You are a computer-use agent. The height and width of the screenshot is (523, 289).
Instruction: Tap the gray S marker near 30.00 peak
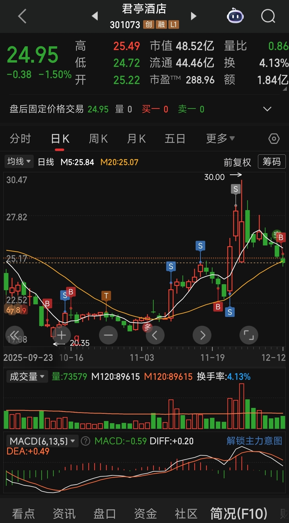235,189
